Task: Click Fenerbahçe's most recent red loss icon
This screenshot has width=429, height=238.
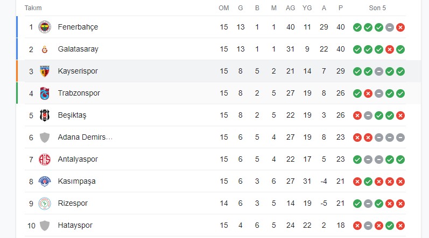Action: pyautogui.click(x=400, y=27)
